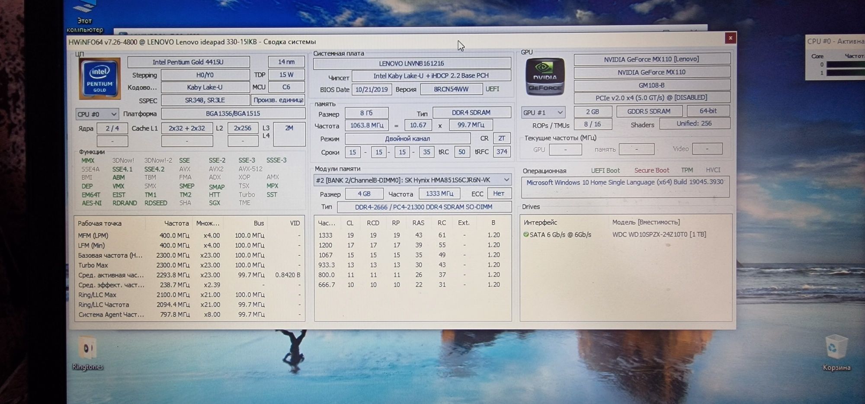This screenshot has height=404, width=865.
Task: Click the DDR4 SDRAM memory type value
Action: click(471, 112)
